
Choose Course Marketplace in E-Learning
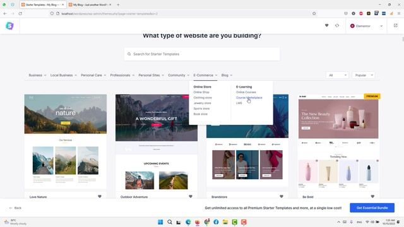click(249, 98)
